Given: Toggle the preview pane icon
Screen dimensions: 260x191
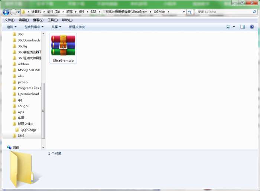Looking at the screenshot, I should [x=243, y=27].
